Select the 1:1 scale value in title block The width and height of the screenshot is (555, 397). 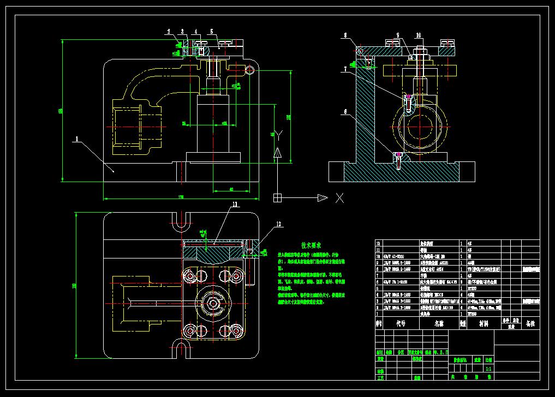coord(488,369)
